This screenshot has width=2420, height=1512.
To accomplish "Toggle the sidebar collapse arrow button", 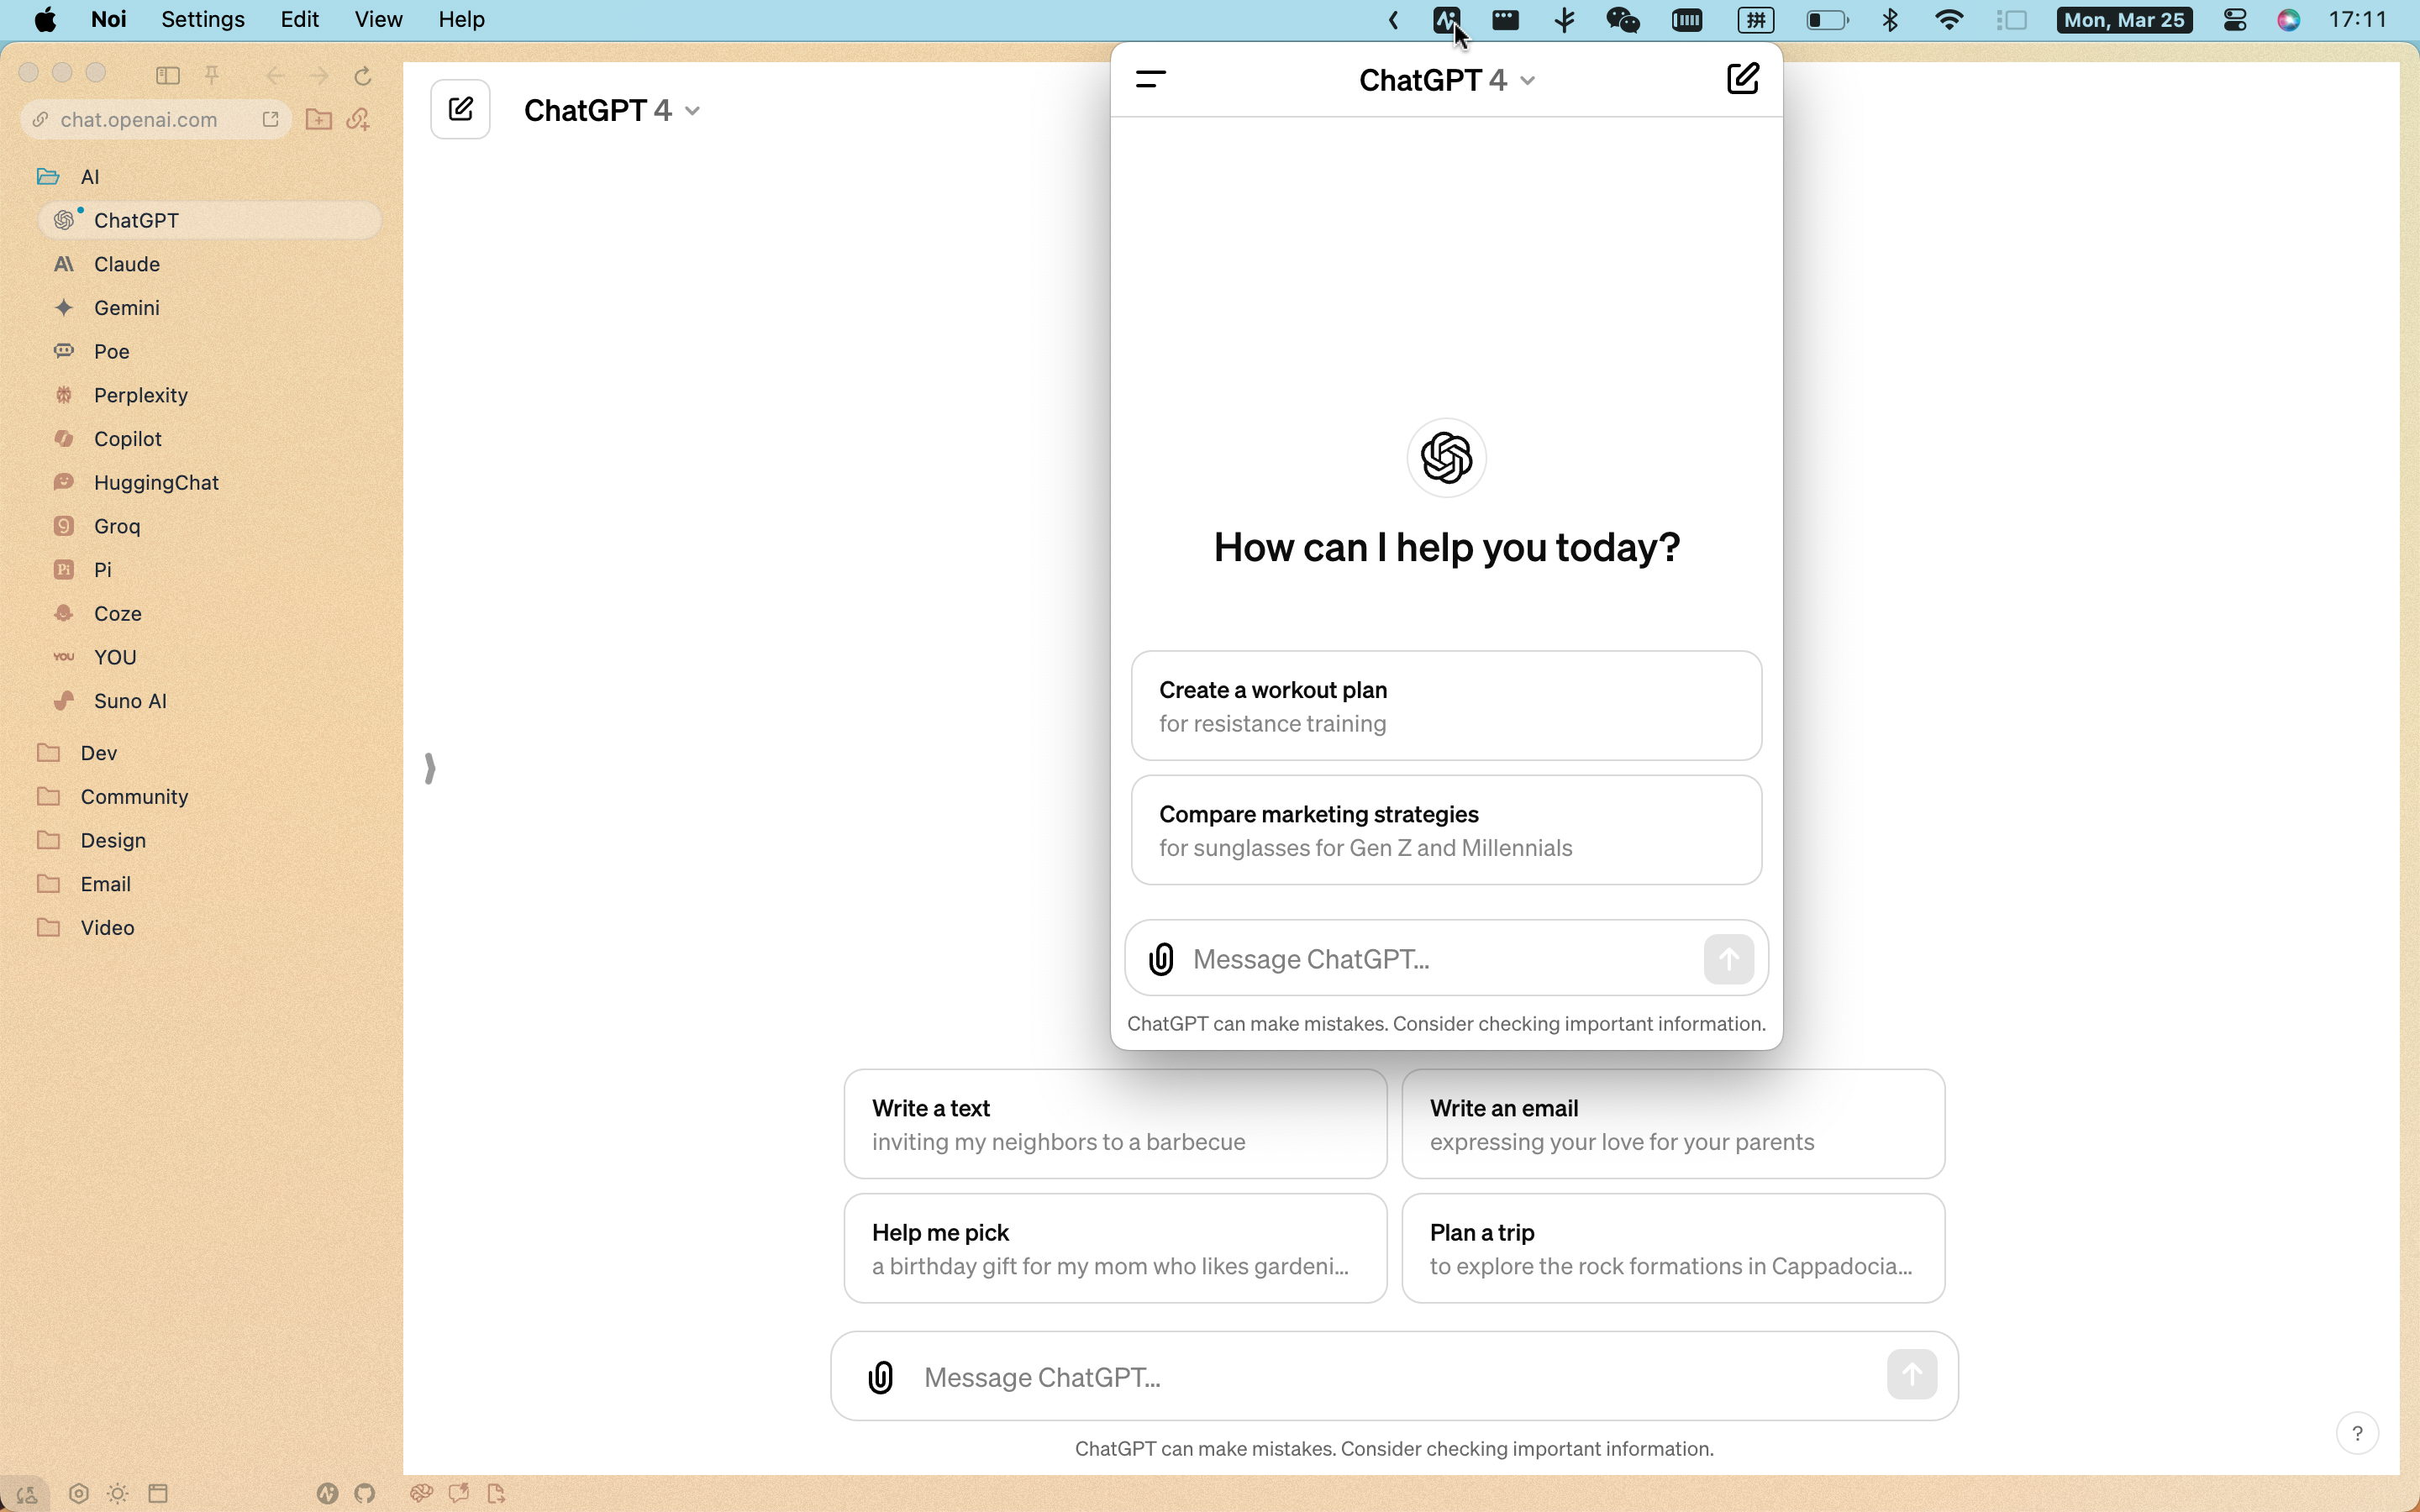I will tap(429, 769).
